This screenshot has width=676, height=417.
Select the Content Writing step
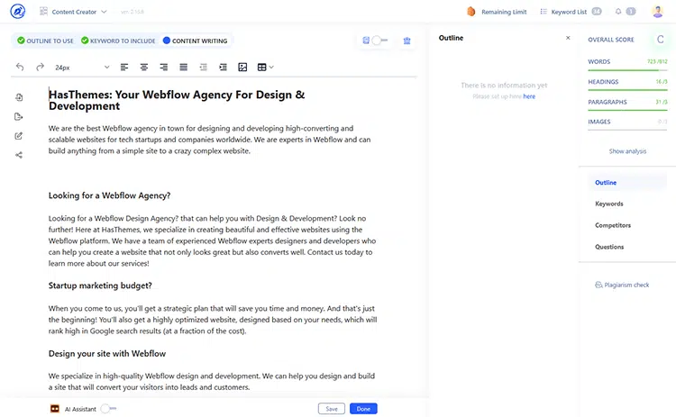[x=194, y=41]
